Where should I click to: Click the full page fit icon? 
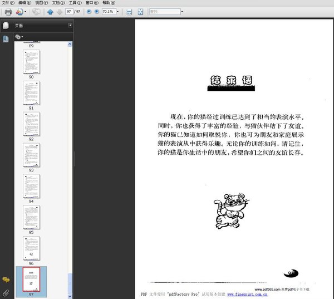click(140, 12)
